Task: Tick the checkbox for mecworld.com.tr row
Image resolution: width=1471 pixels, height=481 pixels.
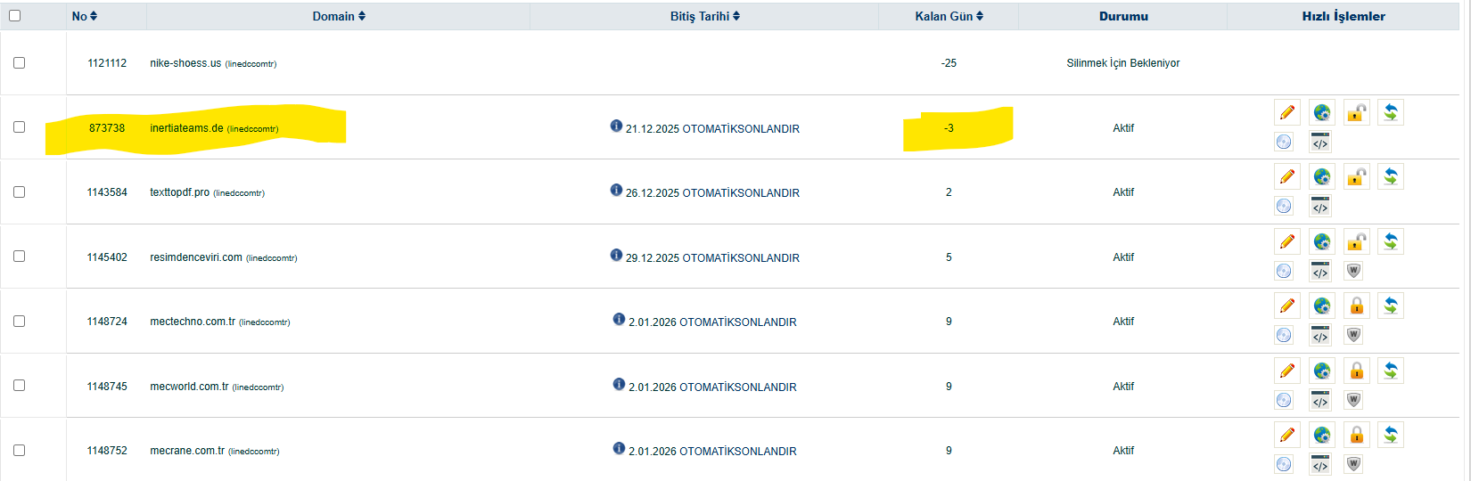Action: pos(19,386)
